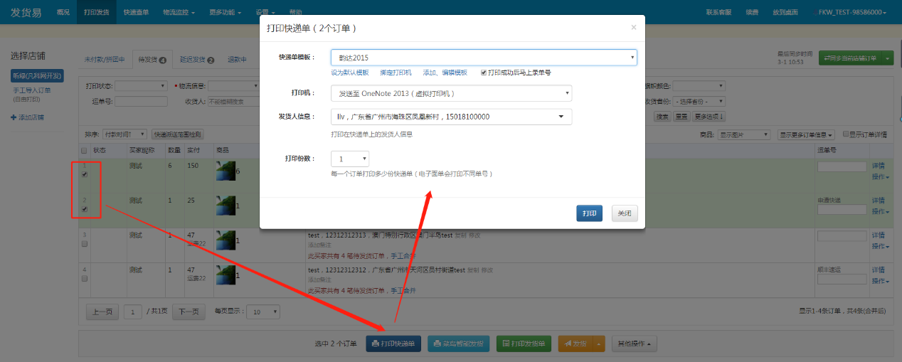The width and height of the screenshot is (902, 362).
Task: Click the printer icon on 打印快递单 button
Action: coord(376,344)
